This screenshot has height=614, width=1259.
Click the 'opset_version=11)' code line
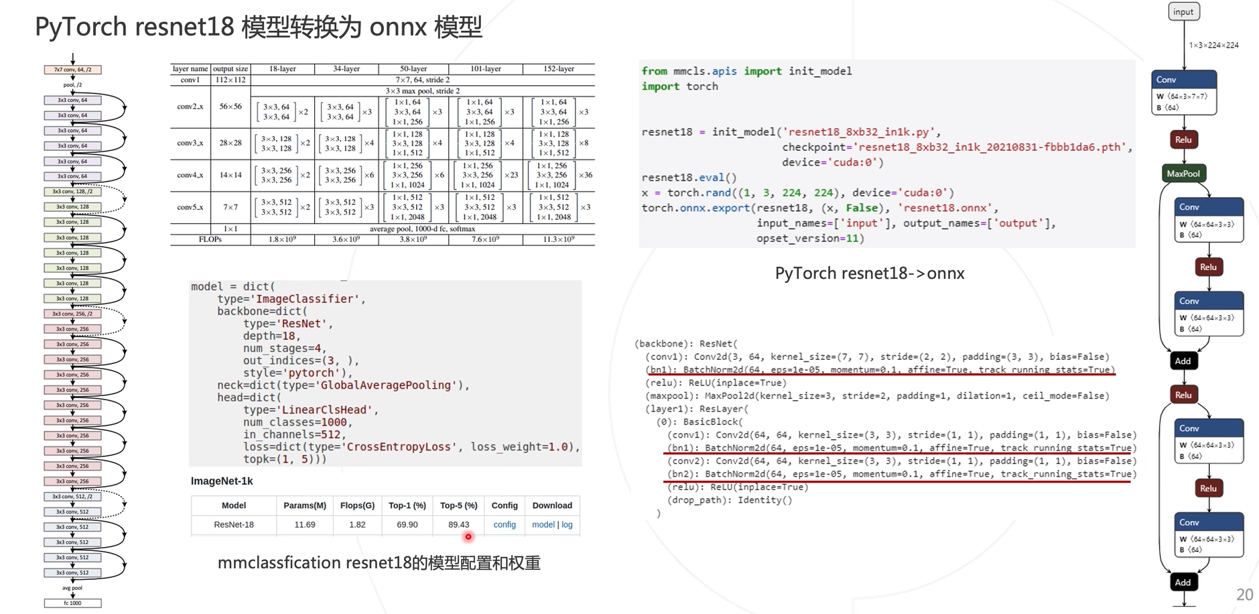tap(811, 239)
